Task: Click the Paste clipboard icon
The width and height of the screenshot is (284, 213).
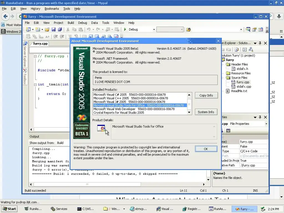Action: click(x=81, y=29)
